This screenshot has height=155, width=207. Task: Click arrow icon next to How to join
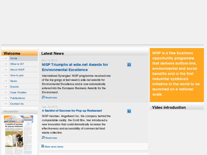[5, 75]
